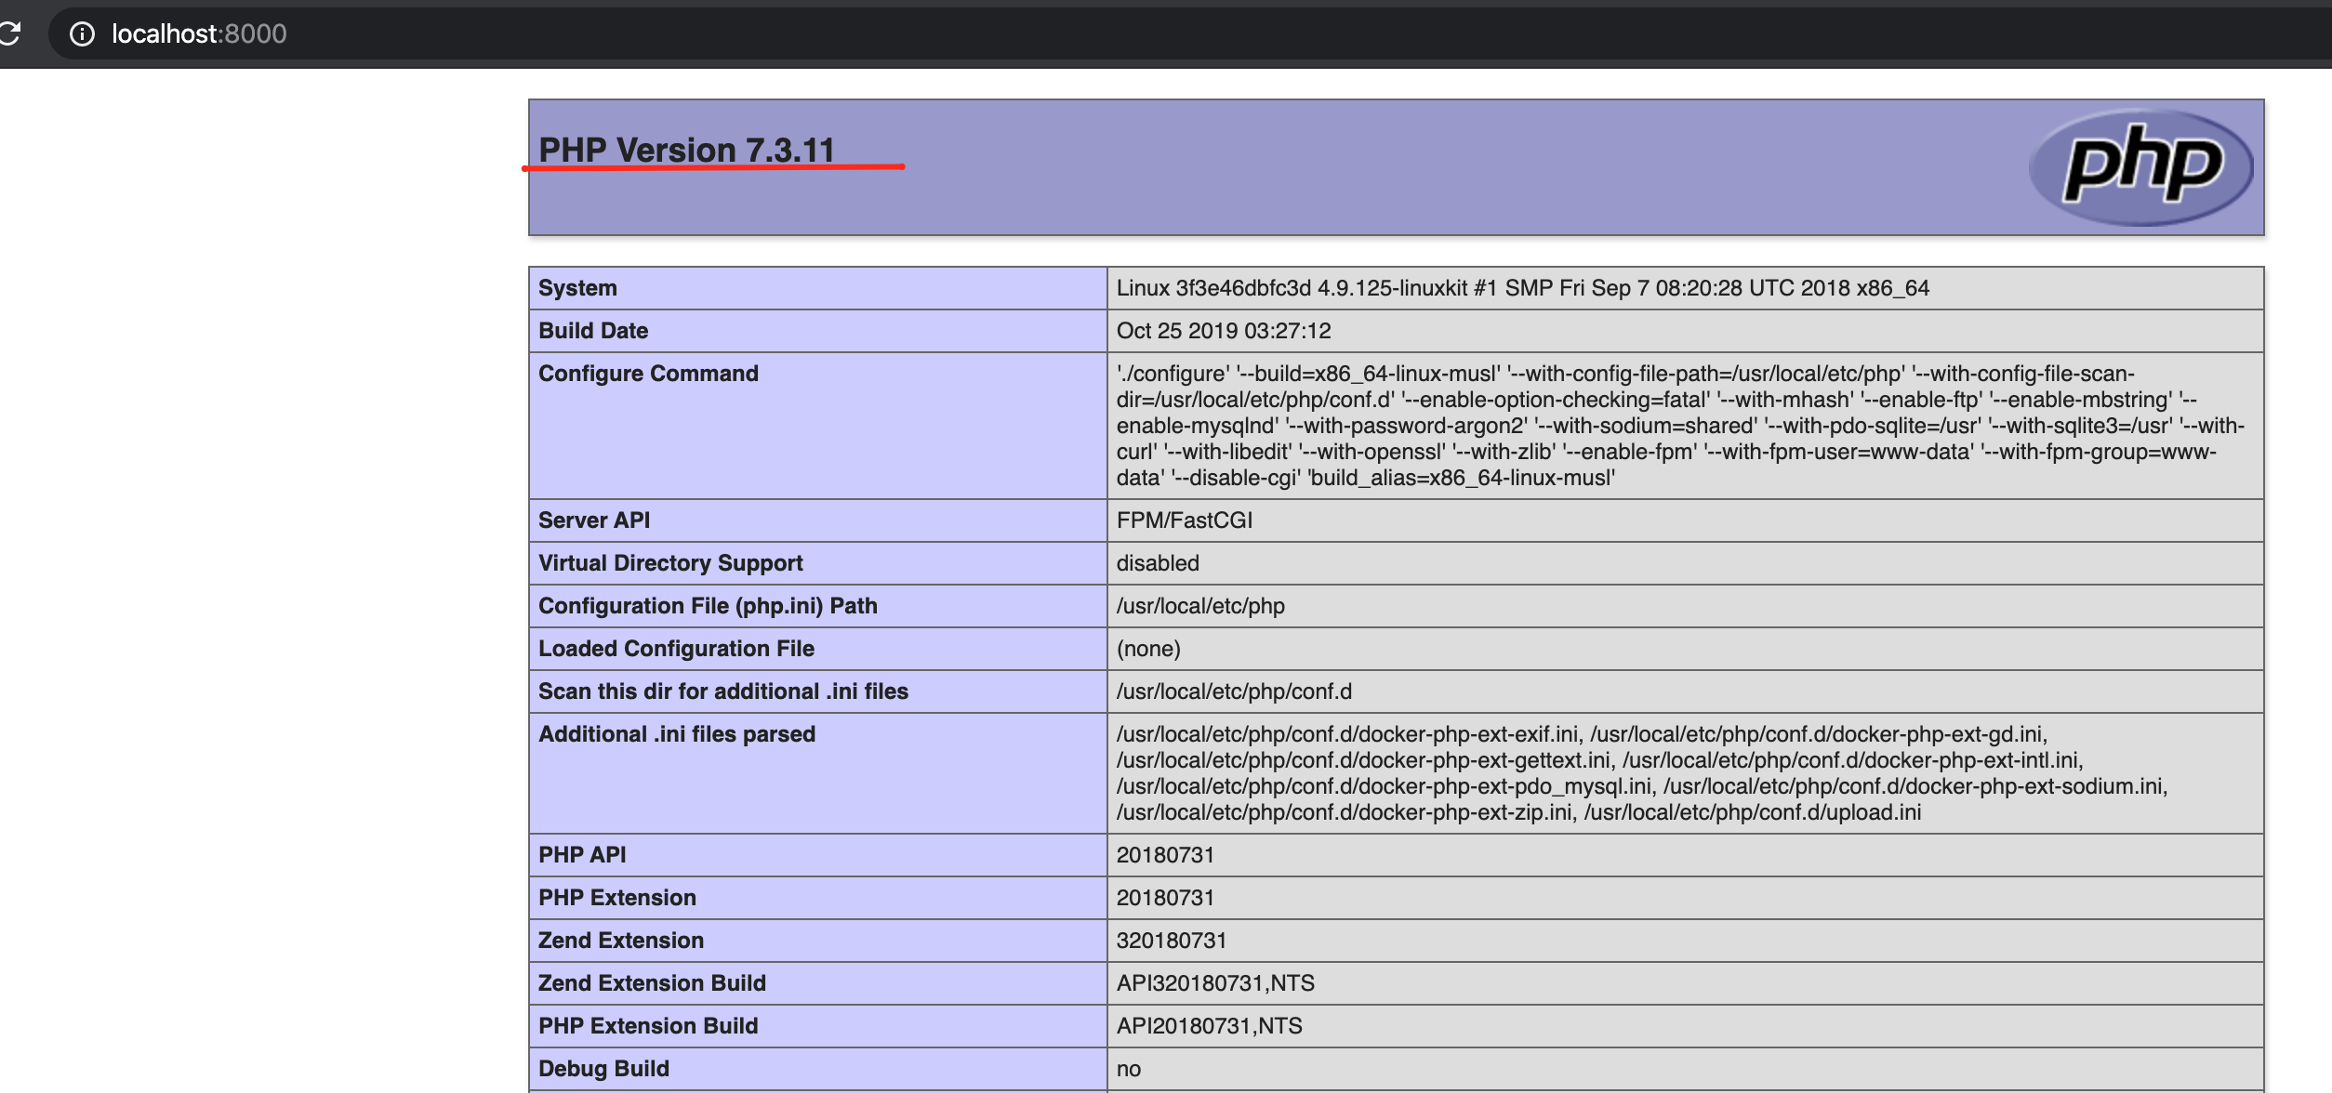Click the PHP logo image
Screen dimensions: 2332x1093
(2140, 167)
